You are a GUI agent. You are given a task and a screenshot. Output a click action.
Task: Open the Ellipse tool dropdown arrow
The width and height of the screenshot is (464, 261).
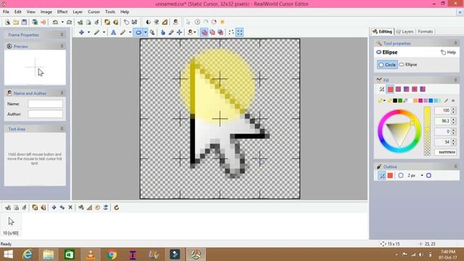(x=145, y=33)
